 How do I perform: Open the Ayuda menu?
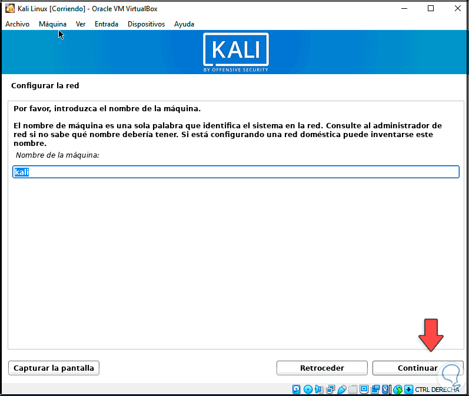coord(184,24)
